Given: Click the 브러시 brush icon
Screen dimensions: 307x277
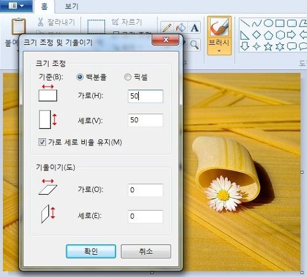Looking at the screenshot, I should pos(219,26).
